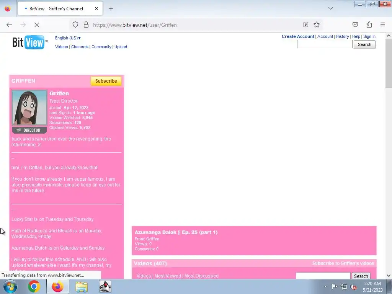Viewport: 392px width, 294px height.
Task: Bookmark this page with star icon
Action: (317, 24)
